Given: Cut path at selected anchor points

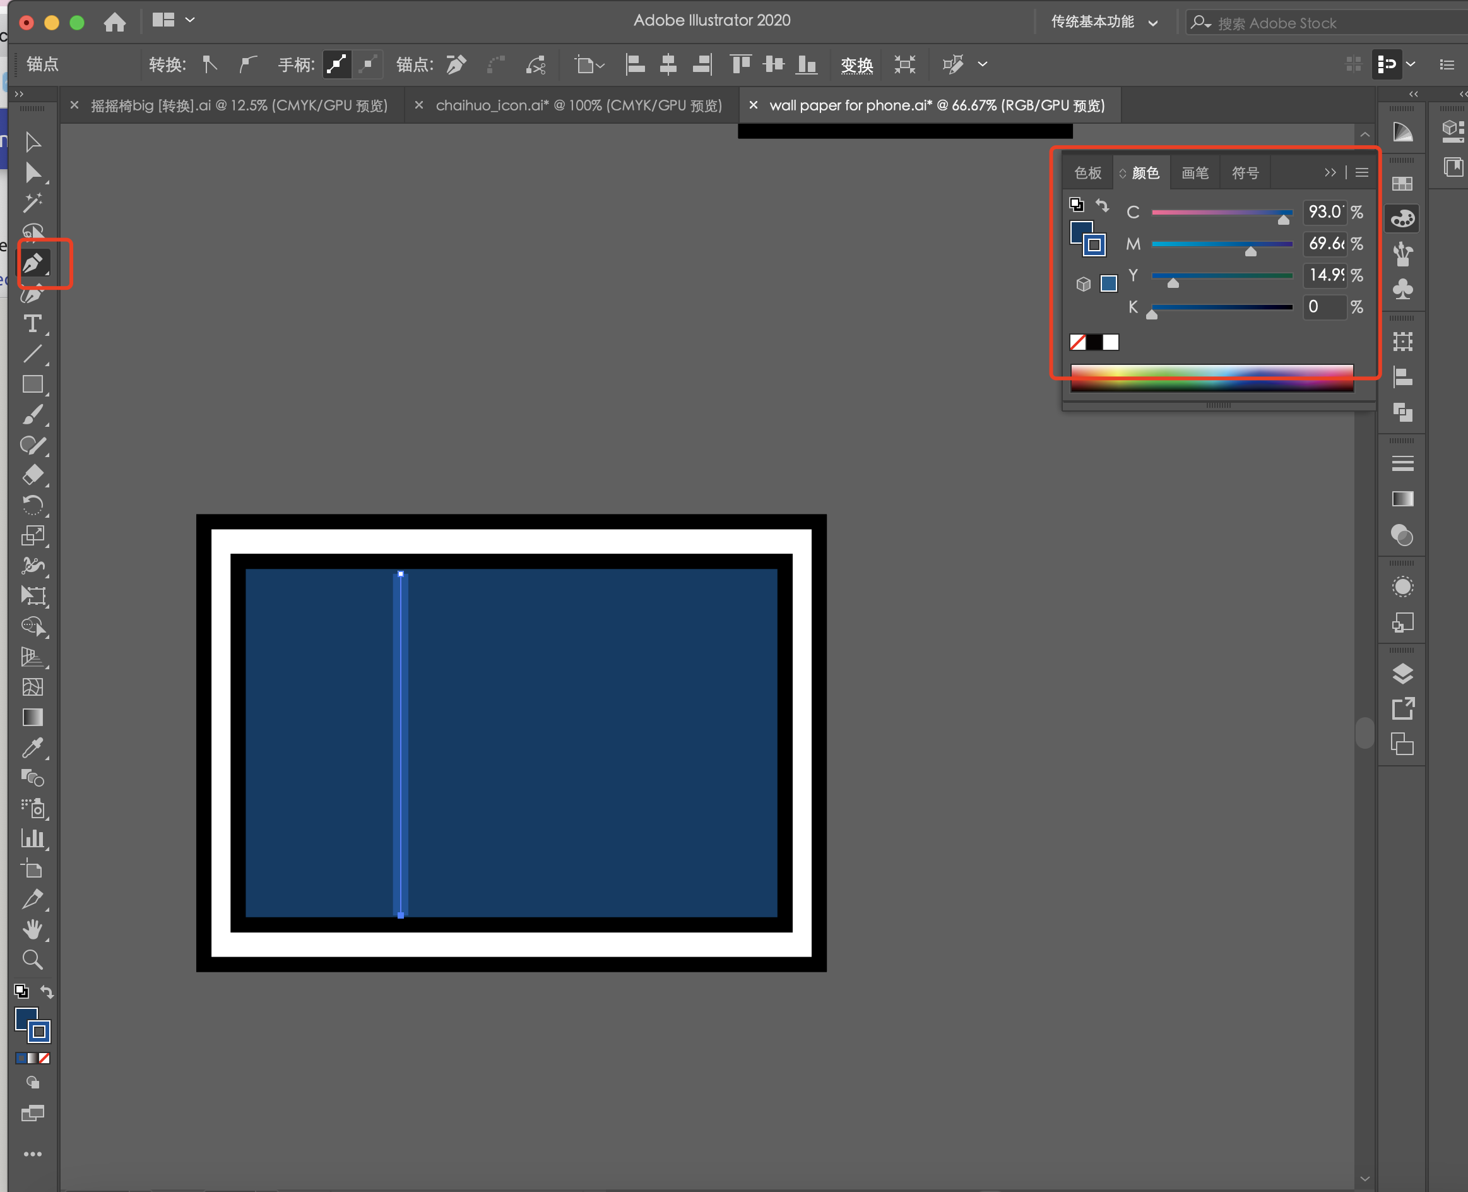Looking at the screenshot, I should pos(535,64).
